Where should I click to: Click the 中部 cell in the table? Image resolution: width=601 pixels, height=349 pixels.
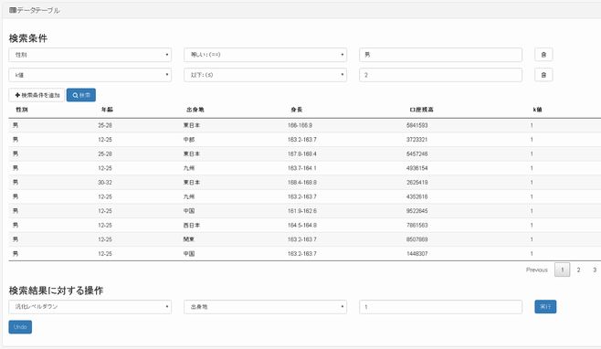(189, 140)
